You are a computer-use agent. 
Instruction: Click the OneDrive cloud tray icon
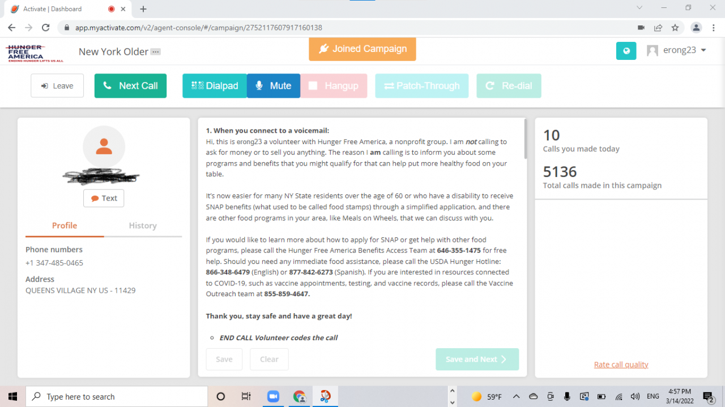[x=534, y=396]
